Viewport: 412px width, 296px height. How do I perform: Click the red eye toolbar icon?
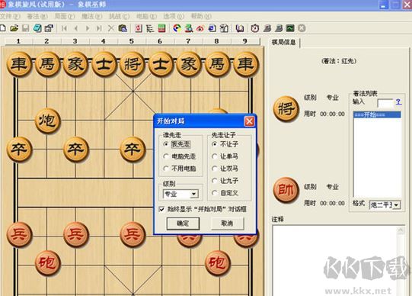[x=200, y=28]
